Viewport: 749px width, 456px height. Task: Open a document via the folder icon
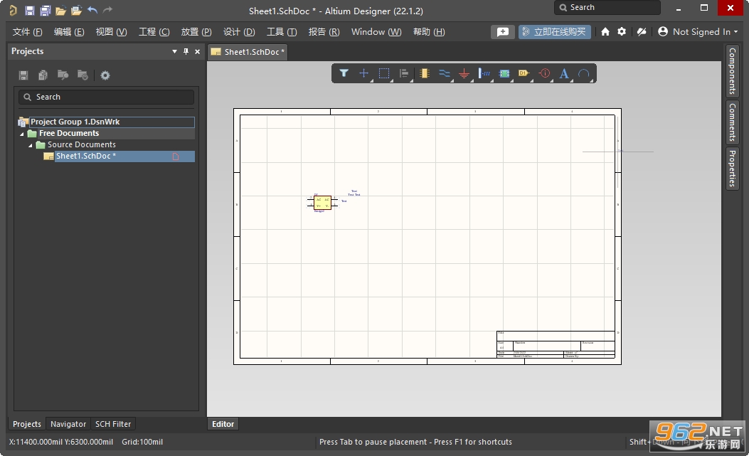pyautogui.click(x=60, y=10)
